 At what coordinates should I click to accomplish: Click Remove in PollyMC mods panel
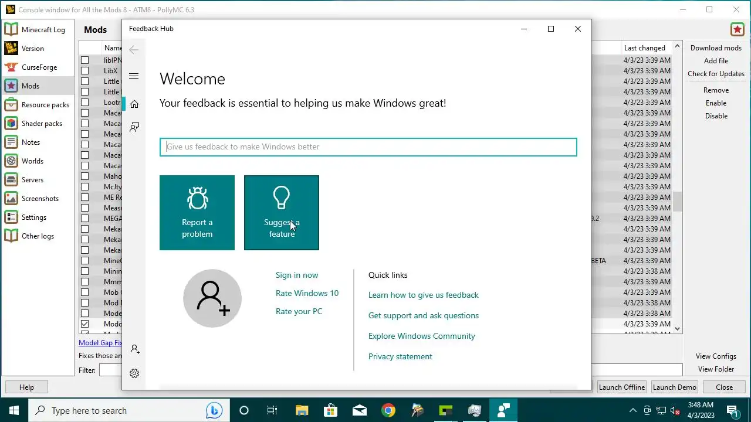tap(716, 90)
